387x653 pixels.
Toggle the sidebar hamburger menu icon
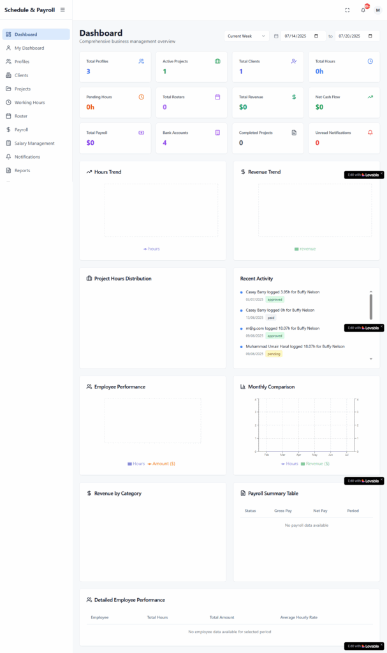[x=62, y=10]
